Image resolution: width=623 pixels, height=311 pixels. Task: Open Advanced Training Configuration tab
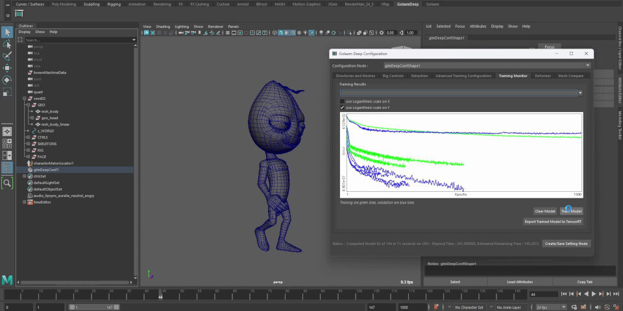[x=463, y=76]
